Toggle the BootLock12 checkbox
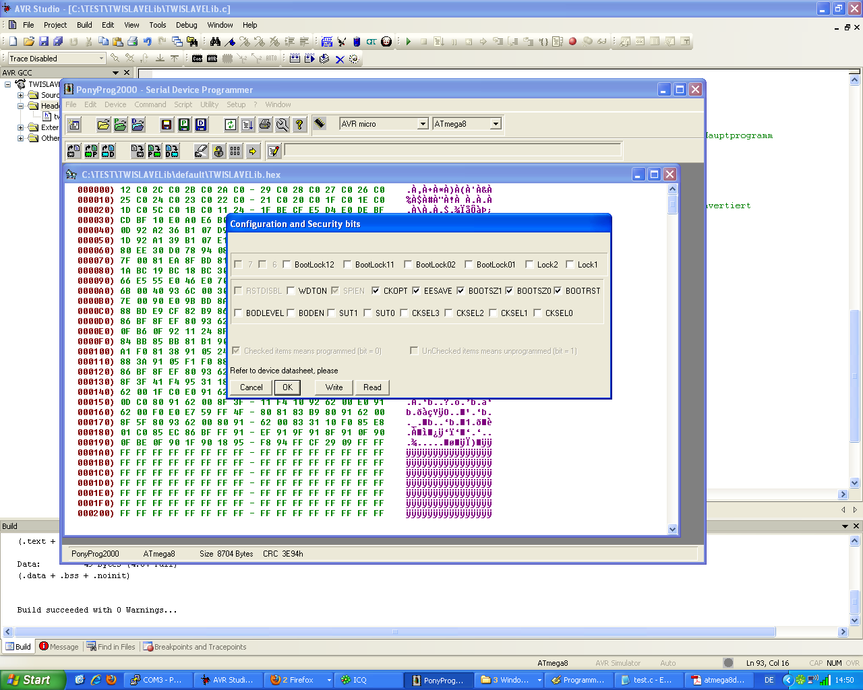The image size is (863, 690). point(287,265)
